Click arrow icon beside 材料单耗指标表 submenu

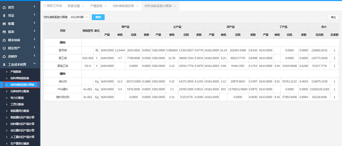(x=7, y=78)
